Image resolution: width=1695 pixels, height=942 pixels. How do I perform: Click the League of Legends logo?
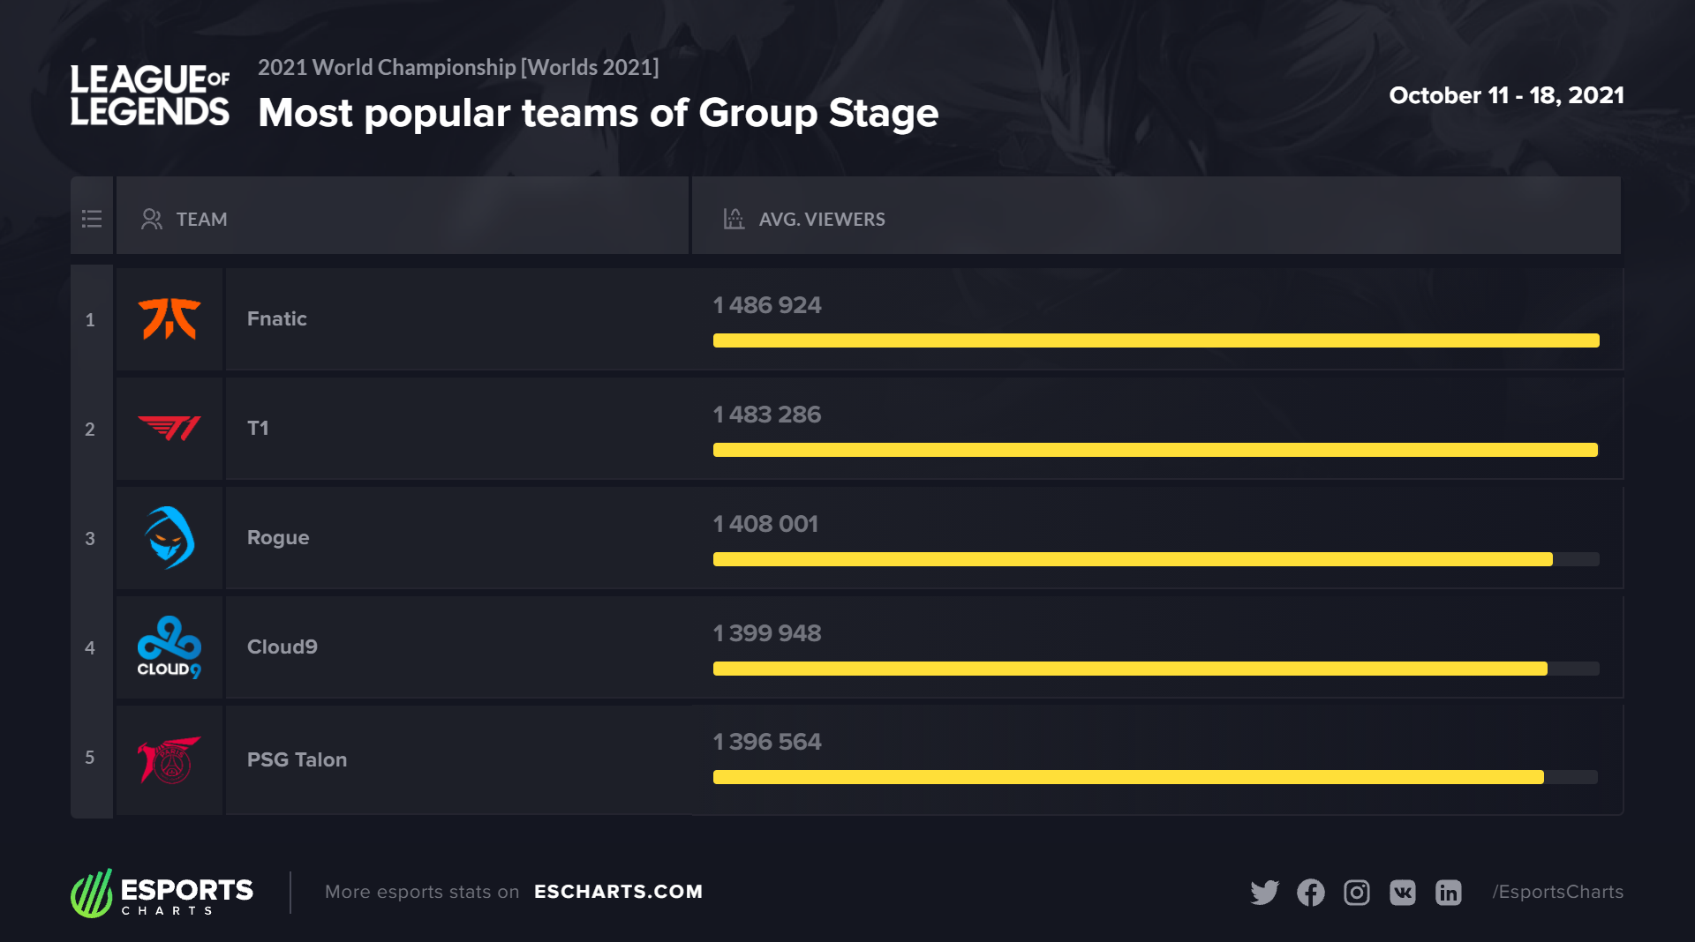[x=150, y=95]
